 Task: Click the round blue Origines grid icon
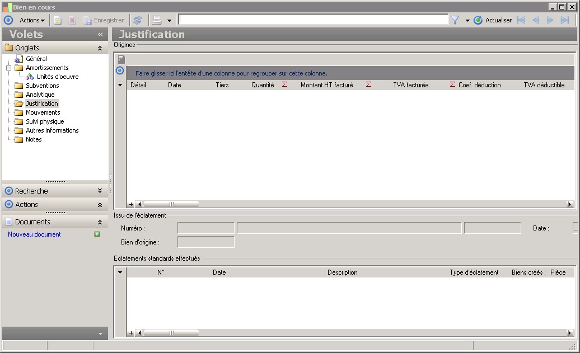point(120,70)
